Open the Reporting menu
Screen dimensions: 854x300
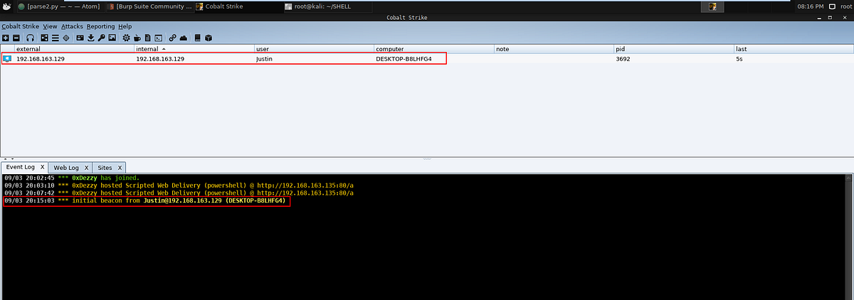[x=100, y=26]
